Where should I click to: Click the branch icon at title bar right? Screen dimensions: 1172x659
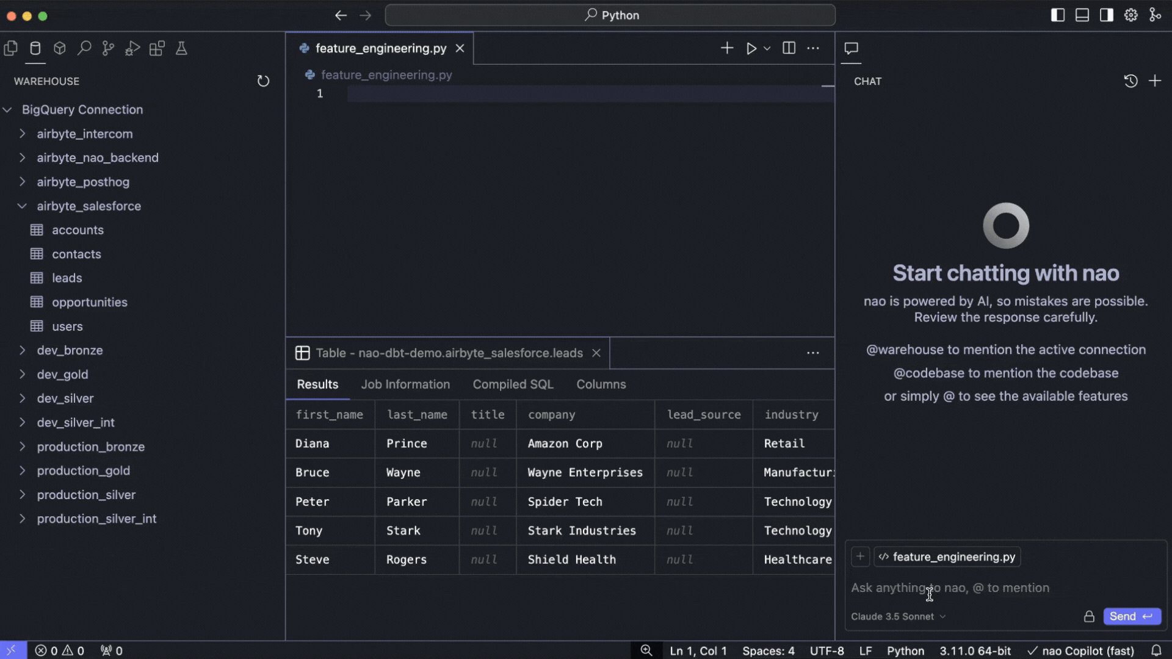(x=1156, y=15)
